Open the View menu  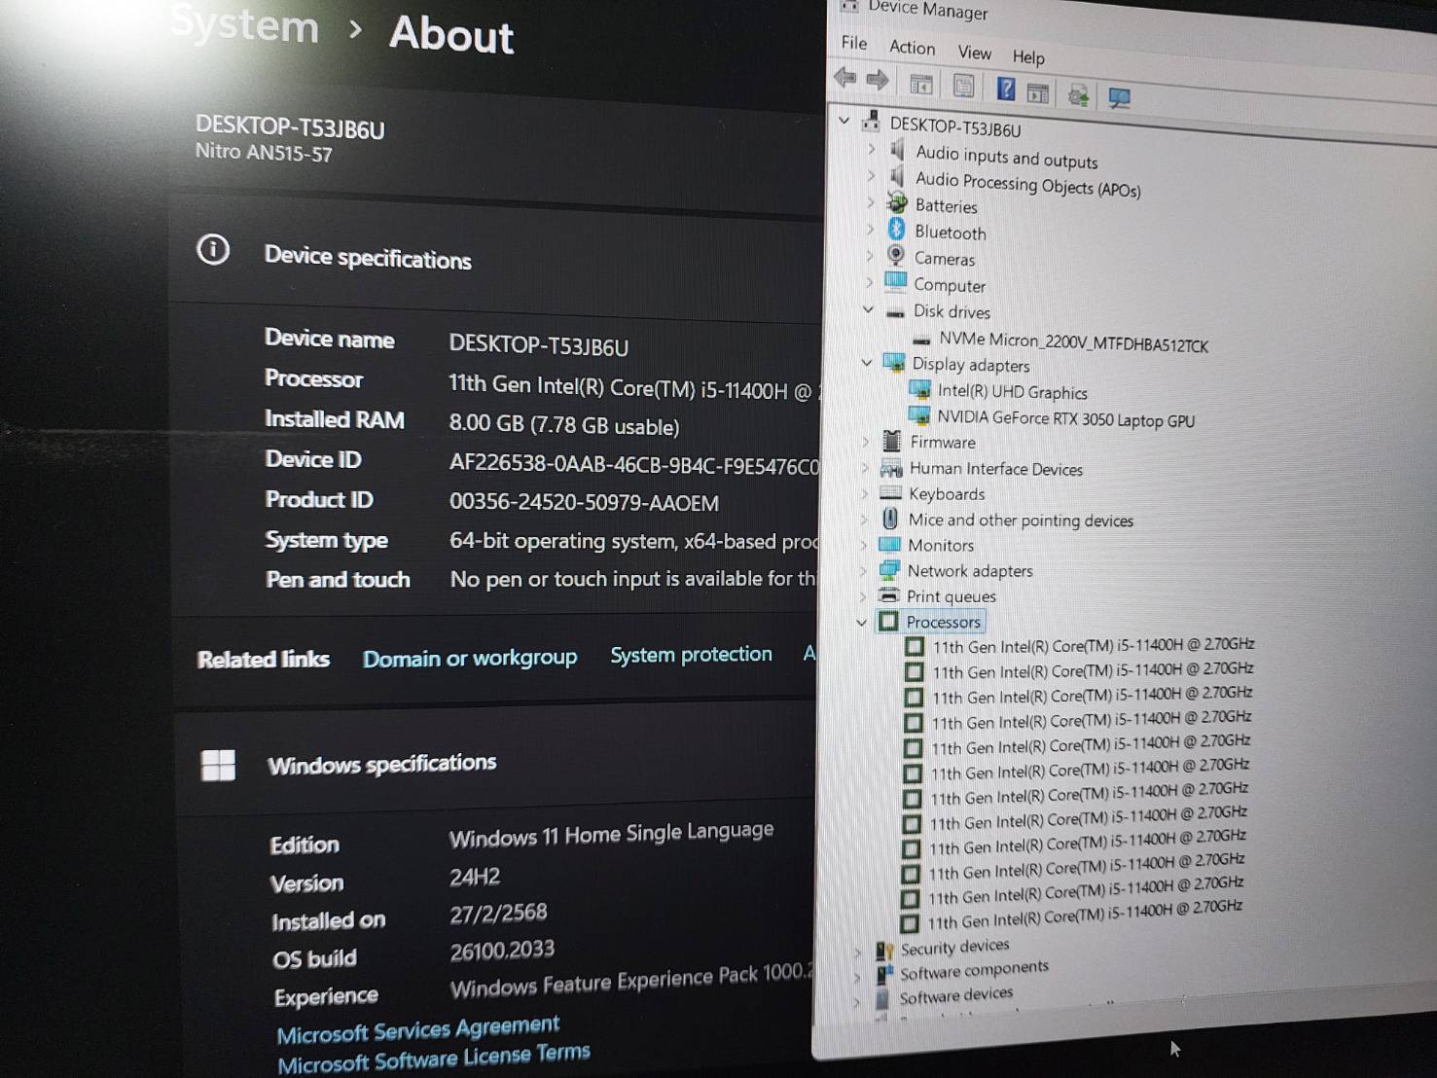coord(974,52)
